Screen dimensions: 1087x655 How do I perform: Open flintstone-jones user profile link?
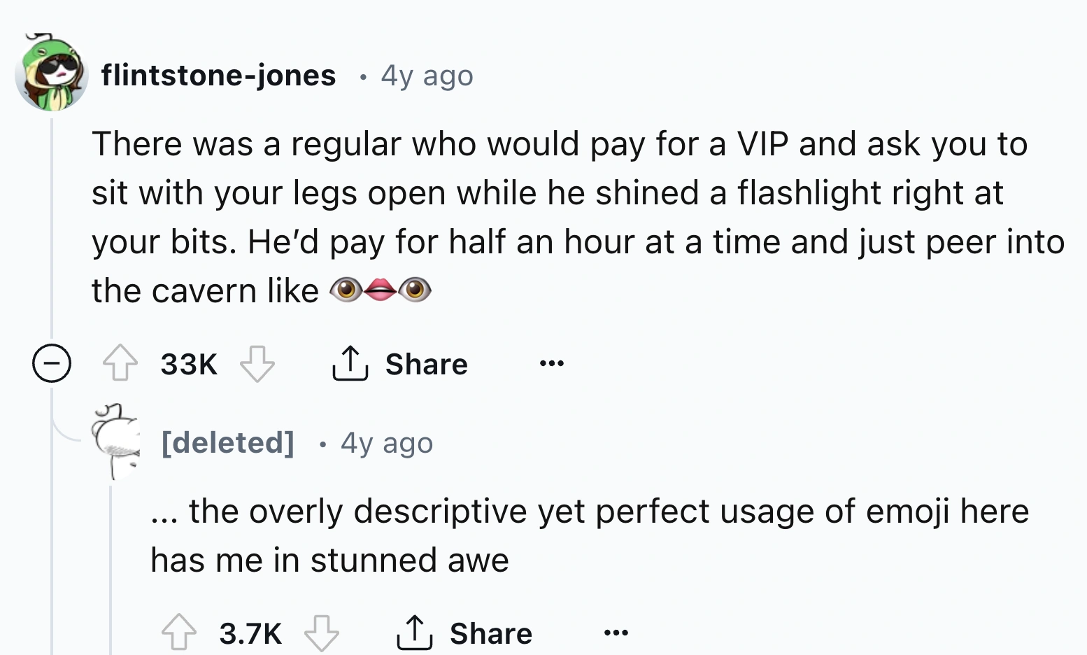coord(218,75)
